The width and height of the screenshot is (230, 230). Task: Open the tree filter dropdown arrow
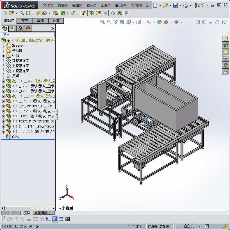pyautogui.click(x=8, y=35)
